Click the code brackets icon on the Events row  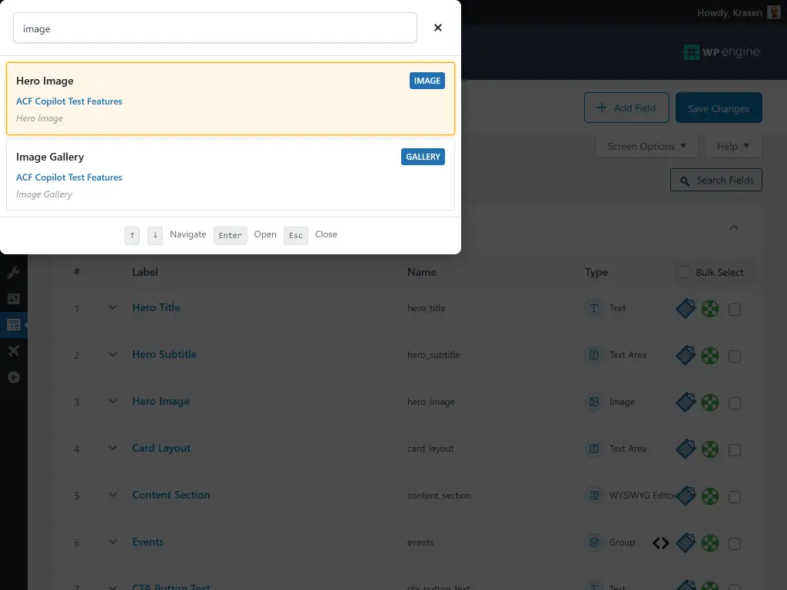(x=660, y=543)
